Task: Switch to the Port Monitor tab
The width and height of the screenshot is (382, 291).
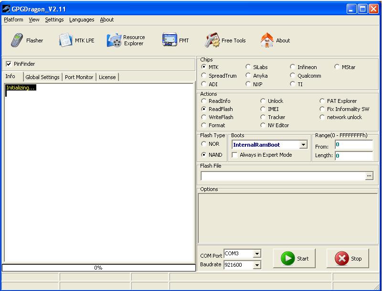Action: [79, 77]
